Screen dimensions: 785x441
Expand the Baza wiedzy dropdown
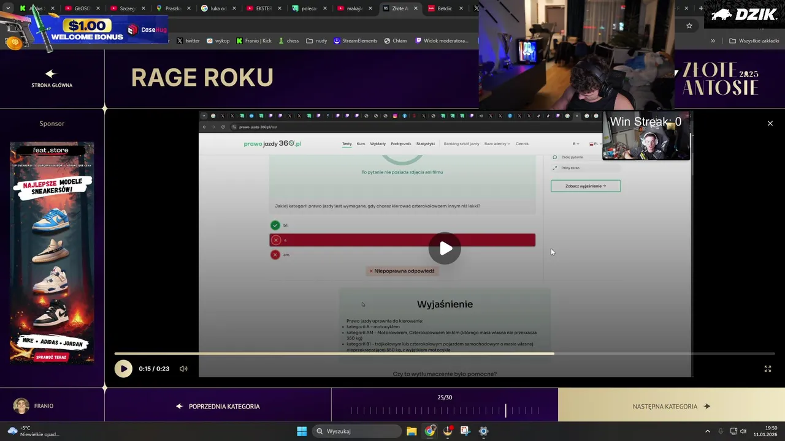(497, 144)
